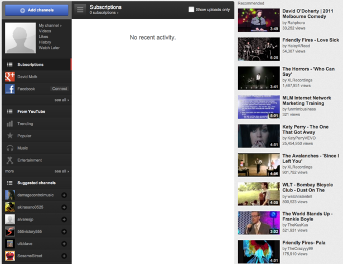Open MLM Internet Network Marketing Training title
This screenshot has height=264, width=343.
point(307,100)
